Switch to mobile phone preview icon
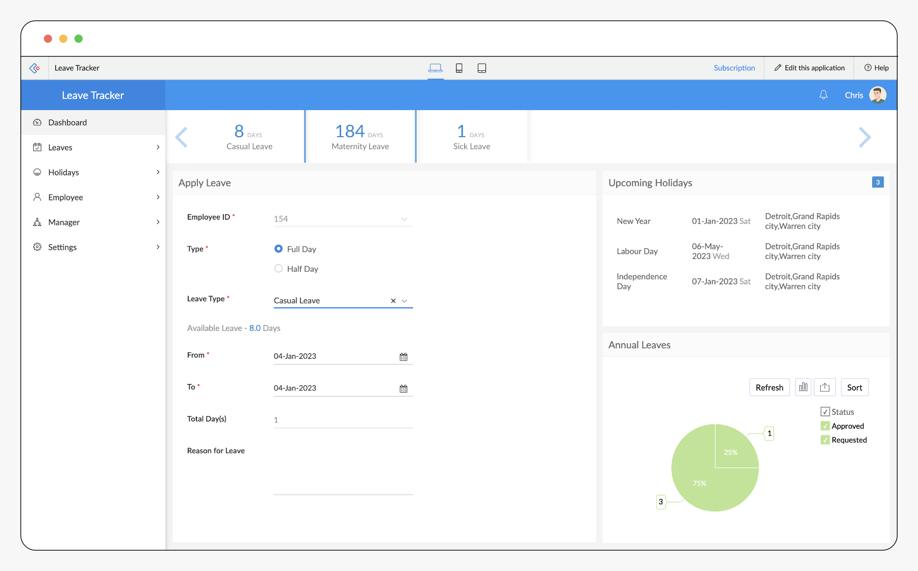918x571 pixels. (x=459, y=68)
